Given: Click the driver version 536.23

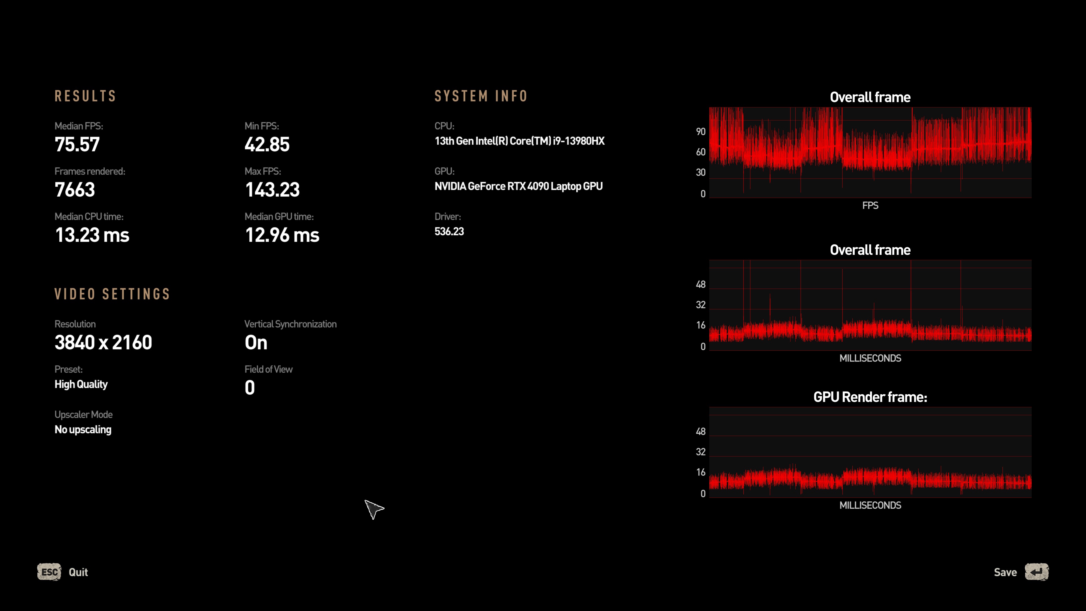Looking at the screenshot, I should (449, 231).
